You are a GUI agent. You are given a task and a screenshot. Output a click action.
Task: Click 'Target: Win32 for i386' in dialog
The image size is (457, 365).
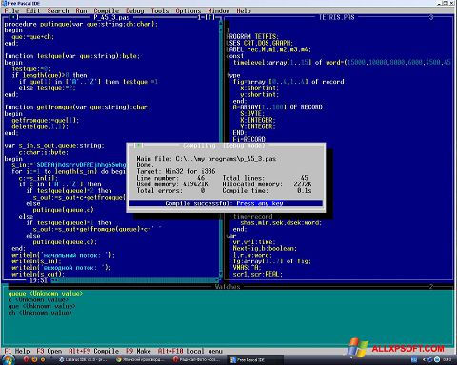(176, 171)
